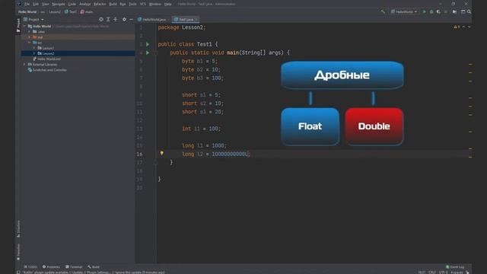Click the warnings indicator in editor corner
This screenshot has height=274, width=487.
[x=457, y=27]
